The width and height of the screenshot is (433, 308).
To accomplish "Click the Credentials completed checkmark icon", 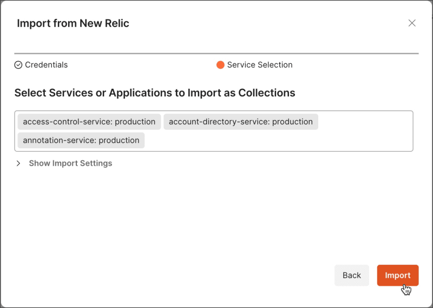I will (18, 65).
